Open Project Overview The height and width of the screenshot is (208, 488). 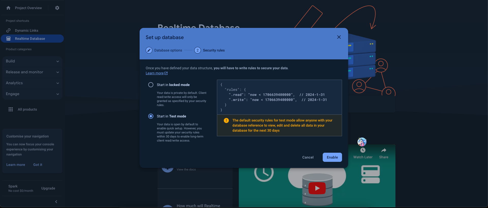(x=28, y=8)
